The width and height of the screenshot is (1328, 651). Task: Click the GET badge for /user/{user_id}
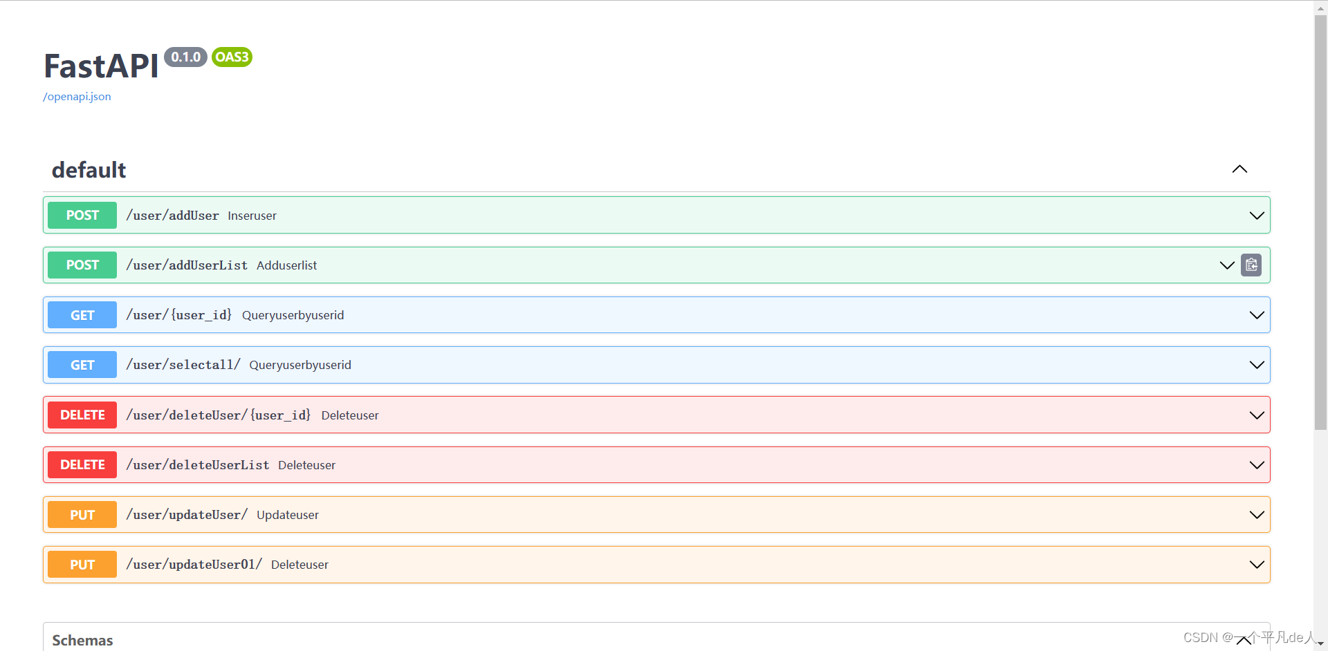[82, 315]
